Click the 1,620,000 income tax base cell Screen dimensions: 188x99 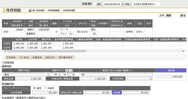click(x=64, y=44)
